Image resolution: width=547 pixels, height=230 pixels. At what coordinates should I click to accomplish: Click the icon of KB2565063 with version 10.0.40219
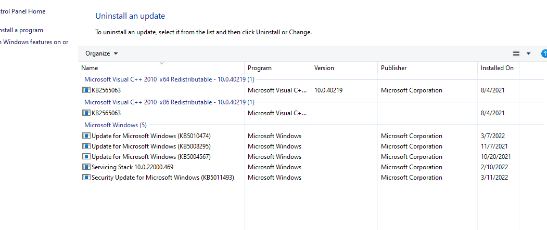point(86,90)
